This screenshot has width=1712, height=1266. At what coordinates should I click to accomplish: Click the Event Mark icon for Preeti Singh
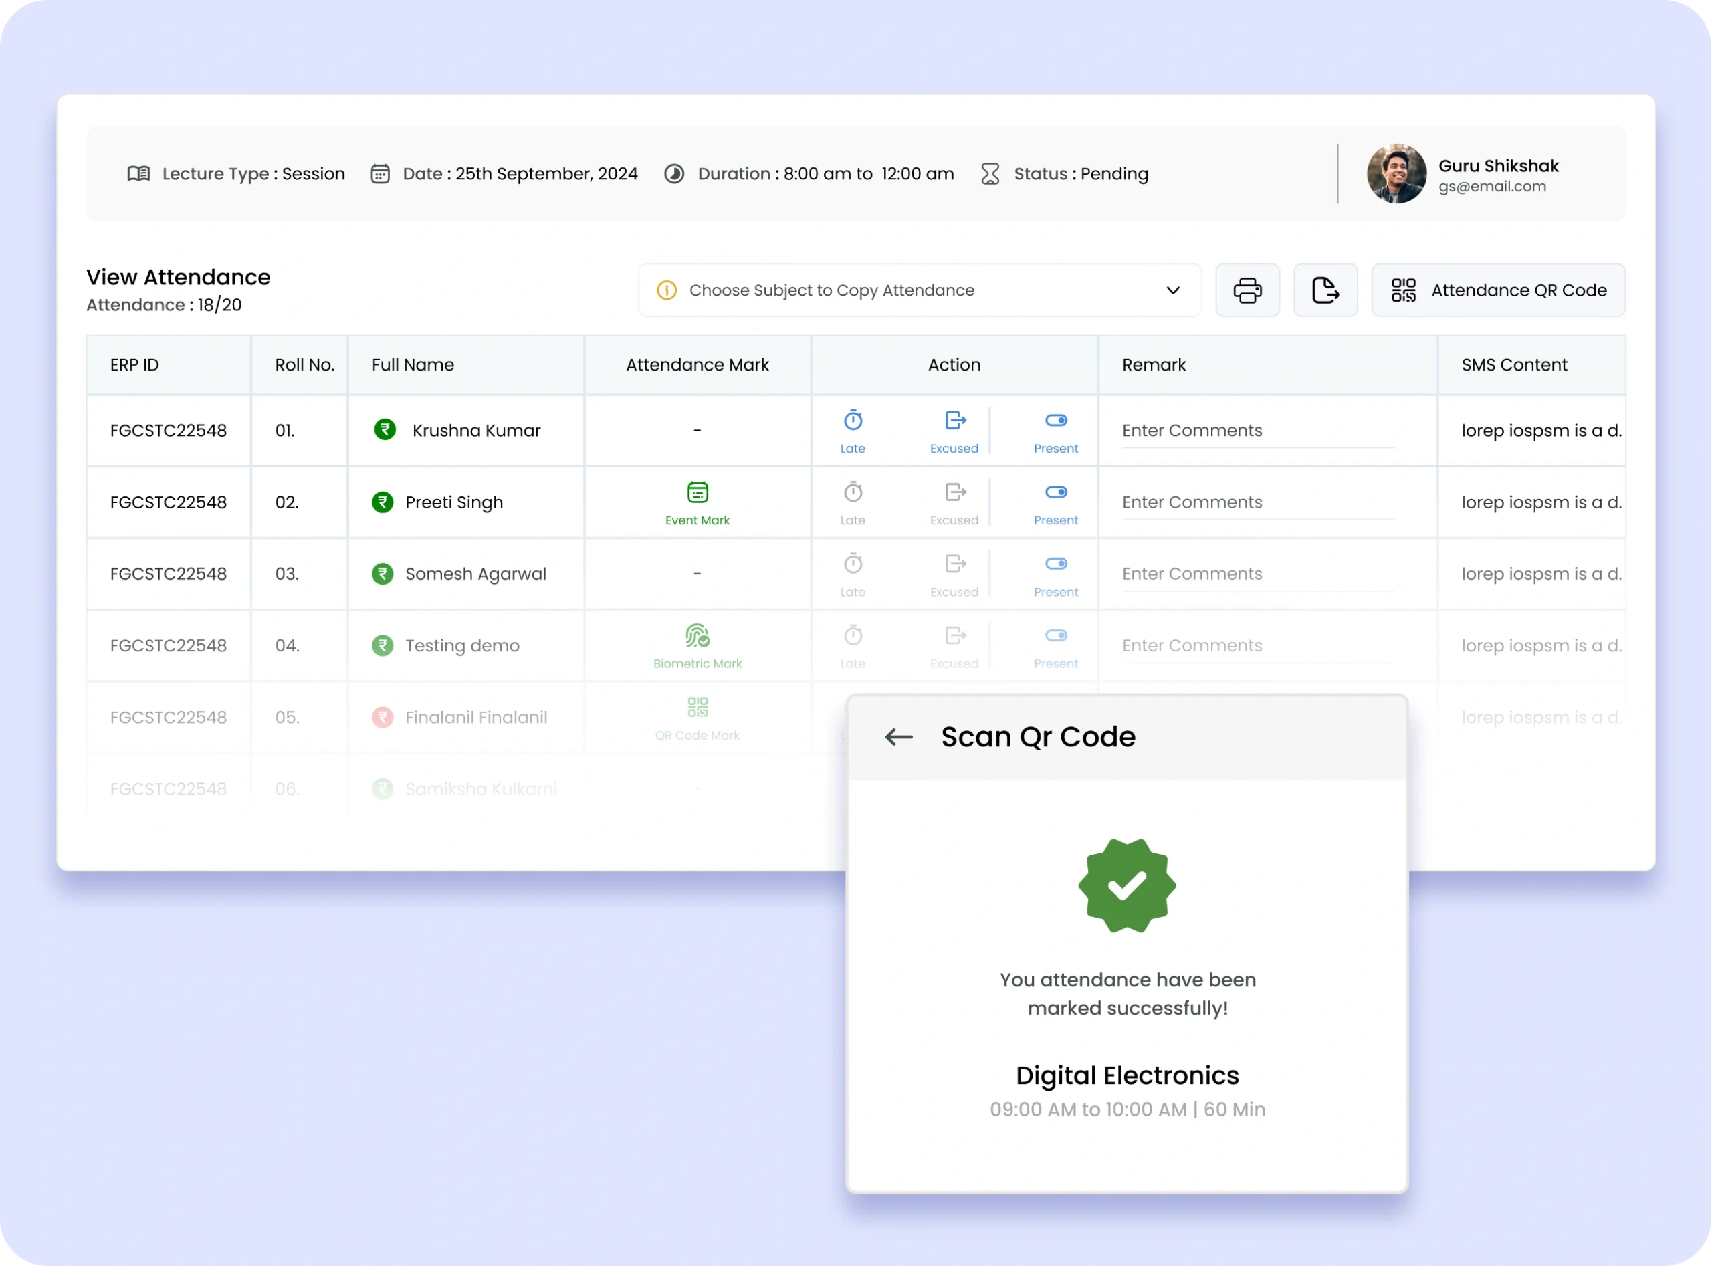click(x=697, y=492)
